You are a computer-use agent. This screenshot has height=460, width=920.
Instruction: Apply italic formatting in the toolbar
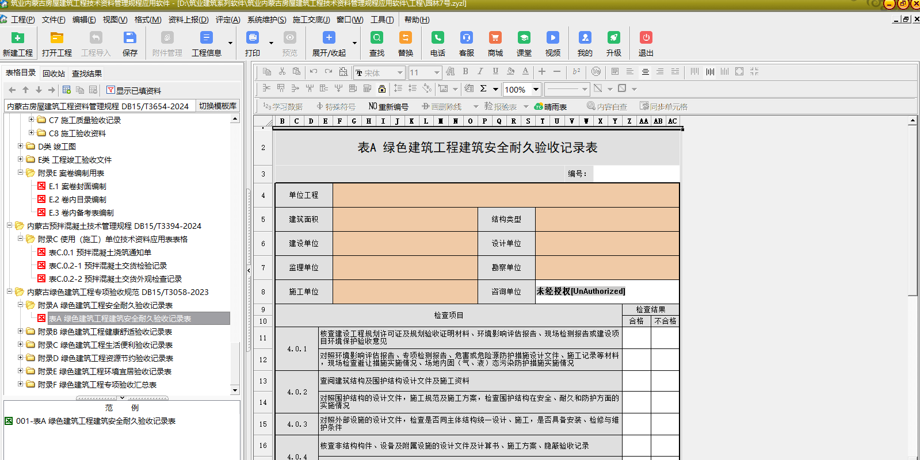[x=480, y=72]
